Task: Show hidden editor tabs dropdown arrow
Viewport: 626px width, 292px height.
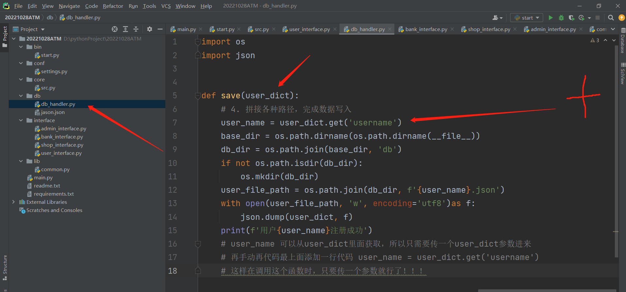Action: pos(613,29)
